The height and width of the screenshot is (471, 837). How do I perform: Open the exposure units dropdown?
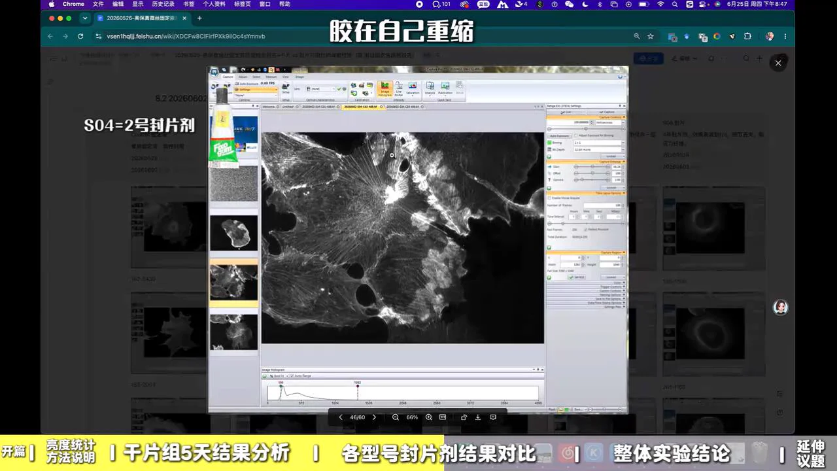[x=608, y=122]
